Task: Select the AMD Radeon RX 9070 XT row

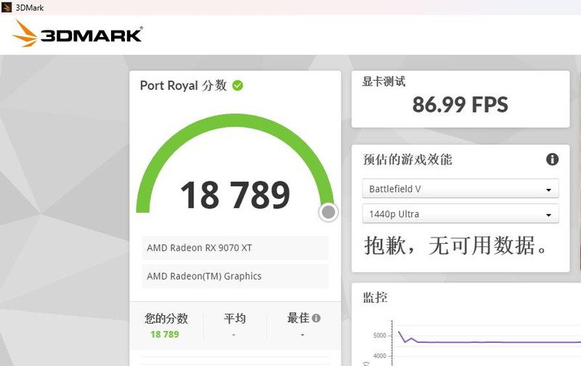Action: 235,248
